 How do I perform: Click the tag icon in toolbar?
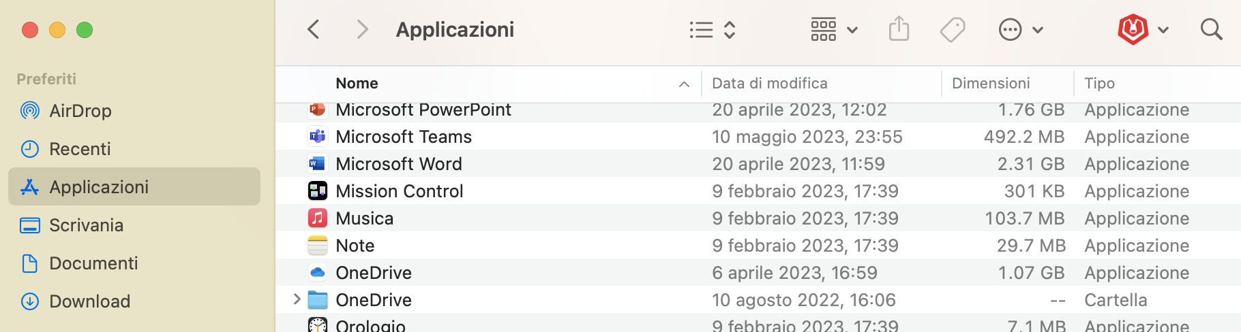point(952,29)
